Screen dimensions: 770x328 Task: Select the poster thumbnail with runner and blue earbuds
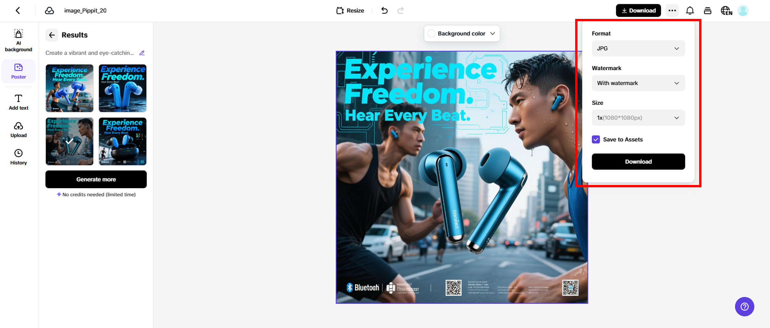click(x=69, y=88)
